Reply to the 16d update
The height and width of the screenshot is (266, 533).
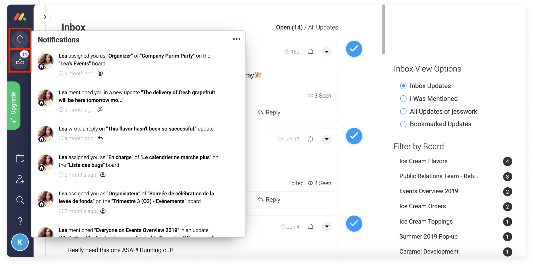(x=269, y=112)
